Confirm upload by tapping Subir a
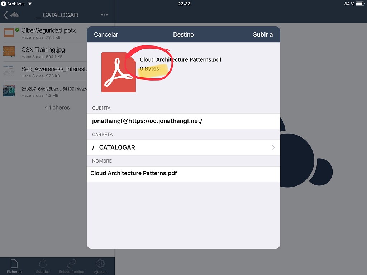This screenshot has height=275, width=367. 263,34
